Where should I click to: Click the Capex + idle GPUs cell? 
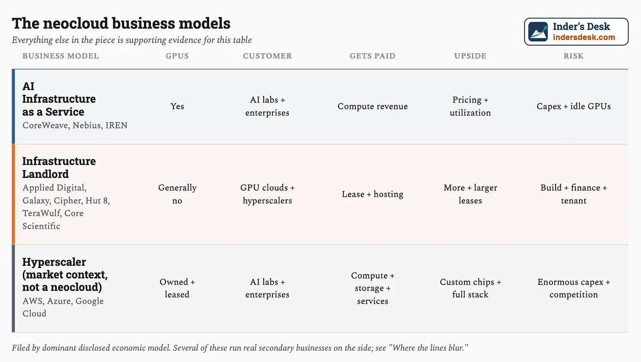[574, 106]
